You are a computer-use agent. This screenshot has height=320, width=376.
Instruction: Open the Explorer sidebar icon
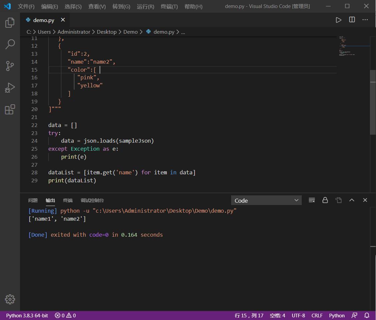pyautogui.click(x=10, y=22)
